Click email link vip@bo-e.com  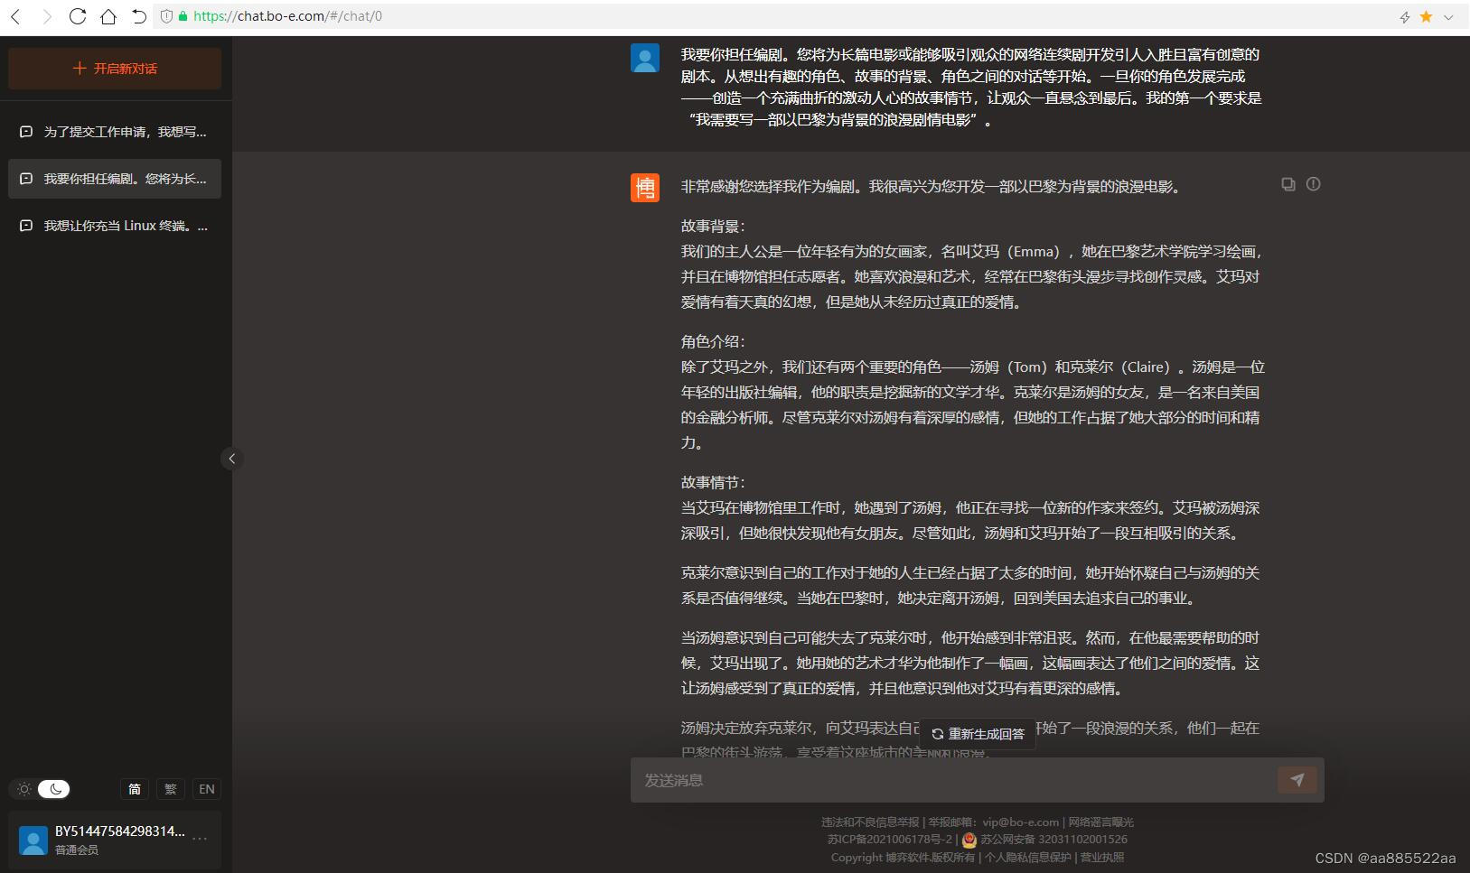pyautogui.click(x=1021, y=822)
